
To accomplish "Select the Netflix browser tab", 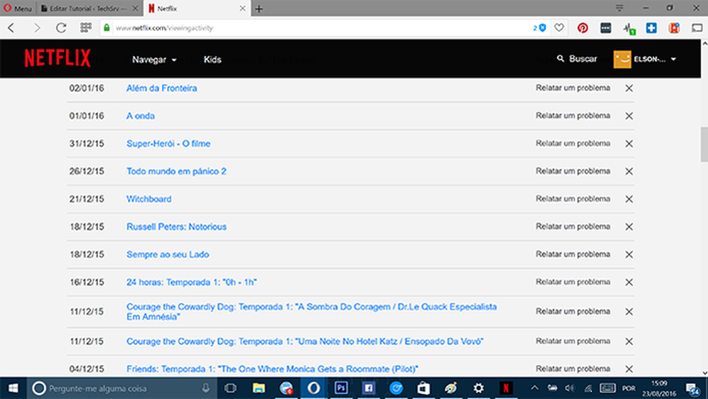I will click(196, 8).
